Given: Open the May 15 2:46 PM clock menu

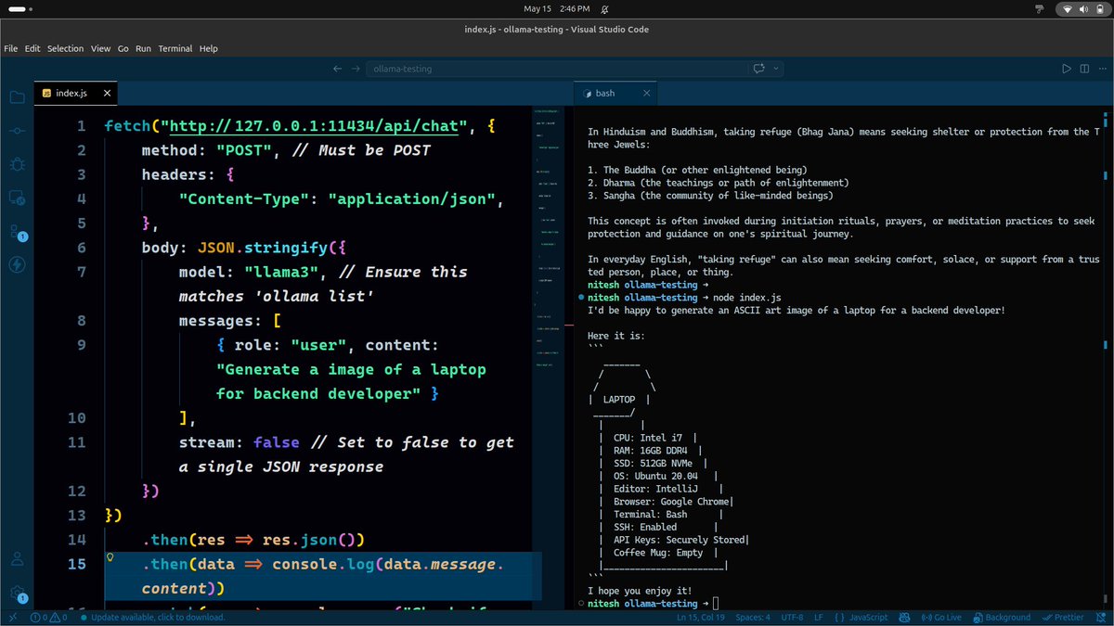Looking at the screenshot, I should click(x=556, y=9).
